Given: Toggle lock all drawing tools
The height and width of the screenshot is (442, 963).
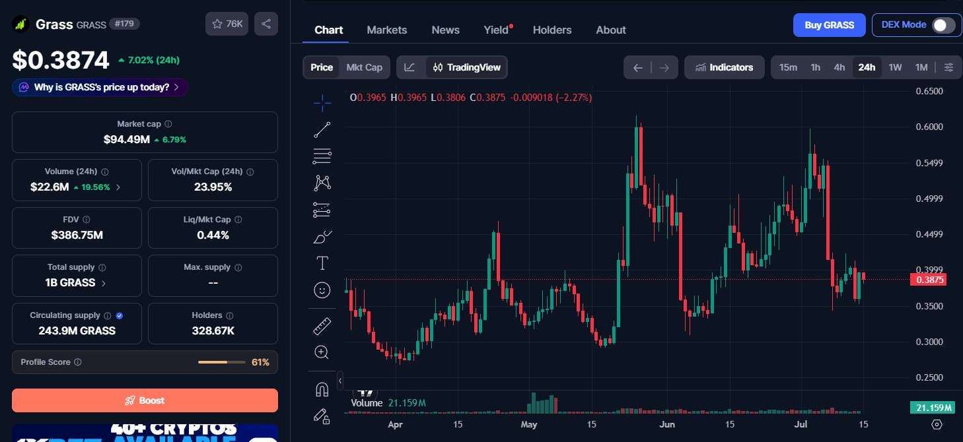Looking at the screenshot, I should pyautogui.click(x=322, y=416).
